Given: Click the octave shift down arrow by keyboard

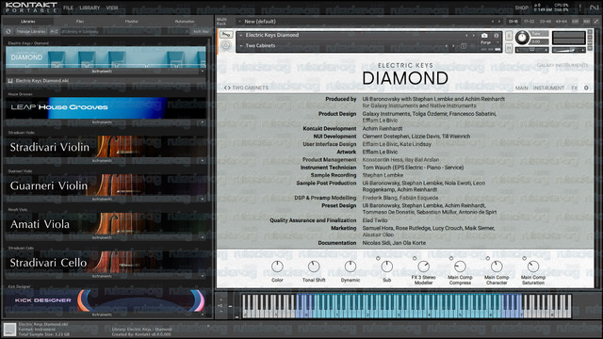Looking at the screenshot, I should point(220,312).
